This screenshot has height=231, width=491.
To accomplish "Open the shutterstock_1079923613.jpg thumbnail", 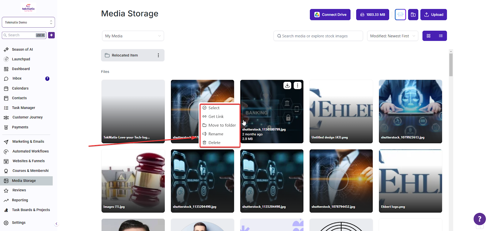I will click(411, 111).
